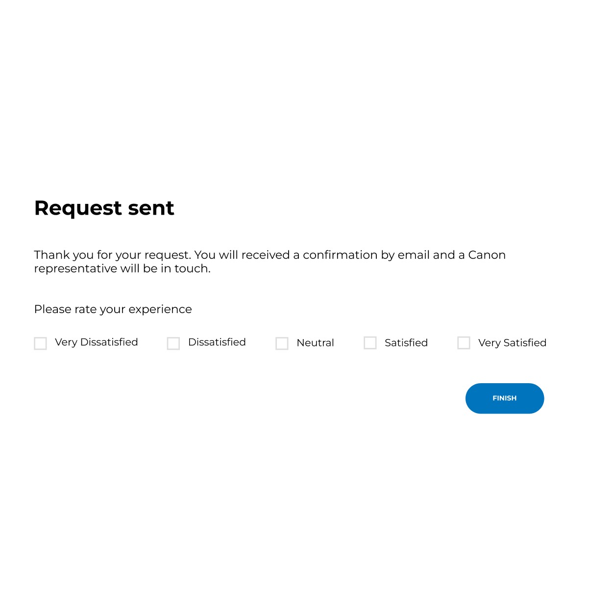Click the Satisfied label text
Screen dimensions: 589x589
coord(406,343)
